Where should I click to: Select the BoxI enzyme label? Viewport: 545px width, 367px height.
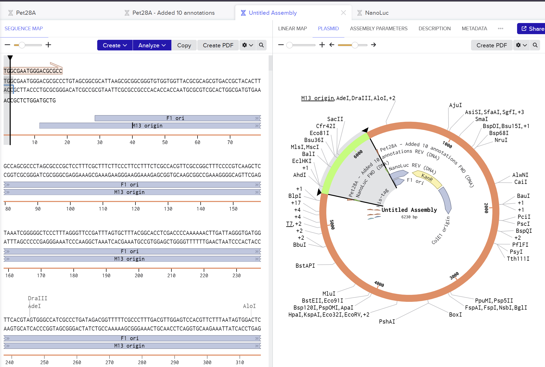(x=456, y=315)
